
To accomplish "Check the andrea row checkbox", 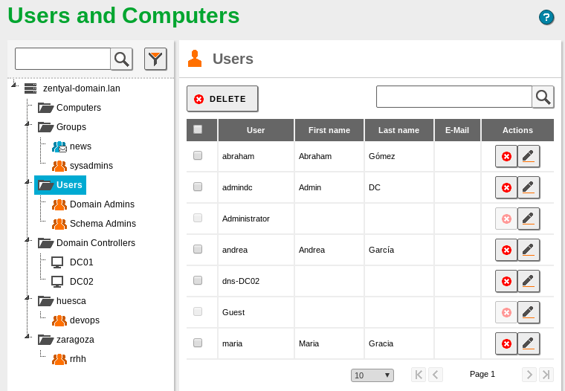I will point(198,249).
